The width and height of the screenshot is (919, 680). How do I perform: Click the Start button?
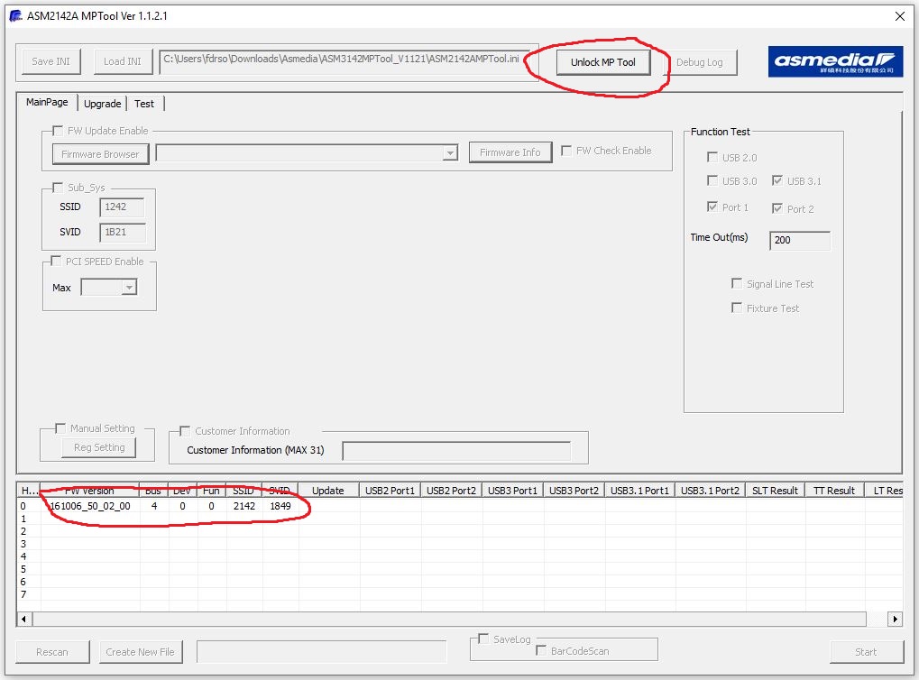click(x=867, y=652)
